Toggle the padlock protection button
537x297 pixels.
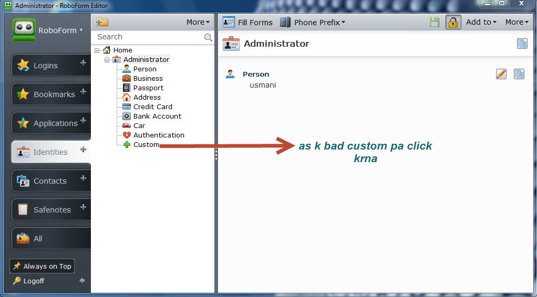click(x=453, y=22)
